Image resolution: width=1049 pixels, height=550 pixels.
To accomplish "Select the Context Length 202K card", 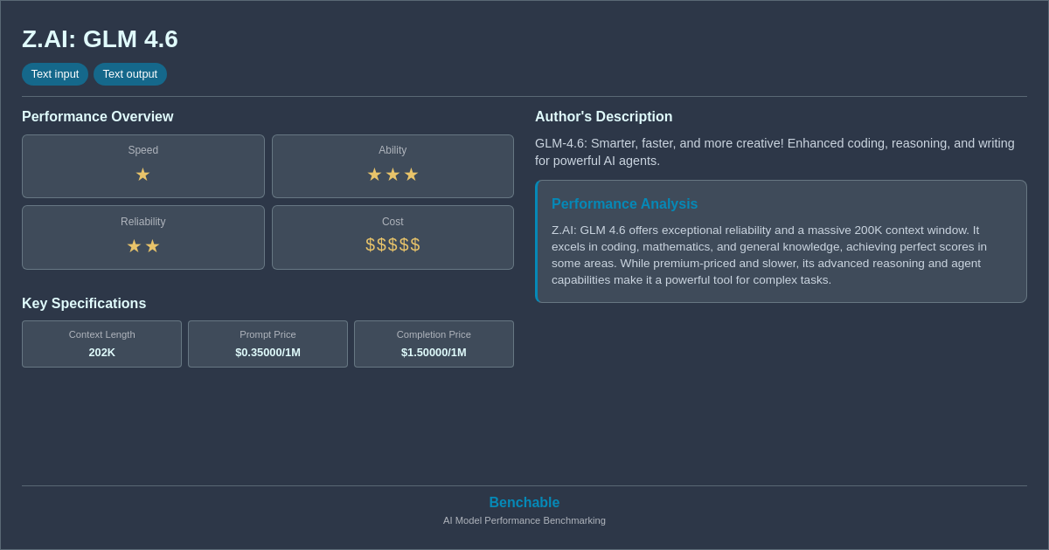I will click(x=101, y=344).
